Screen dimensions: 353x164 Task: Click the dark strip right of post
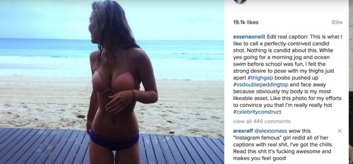point(351,82)
